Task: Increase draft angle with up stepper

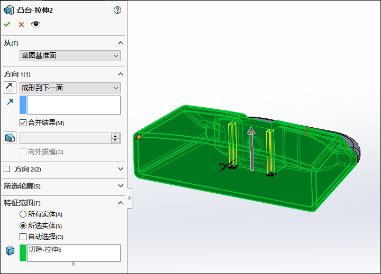Action: point(115,136)
